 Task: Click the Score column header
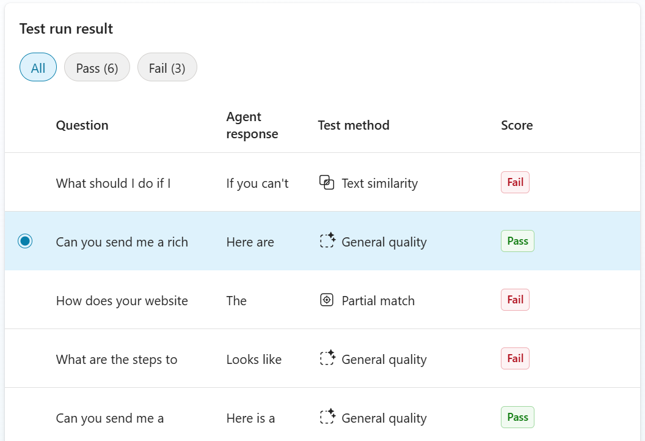coord(517,125)
